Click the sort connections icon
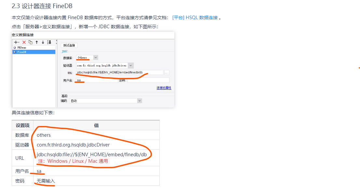The height and width of the screenshot is (190, 360). (49, 42)
